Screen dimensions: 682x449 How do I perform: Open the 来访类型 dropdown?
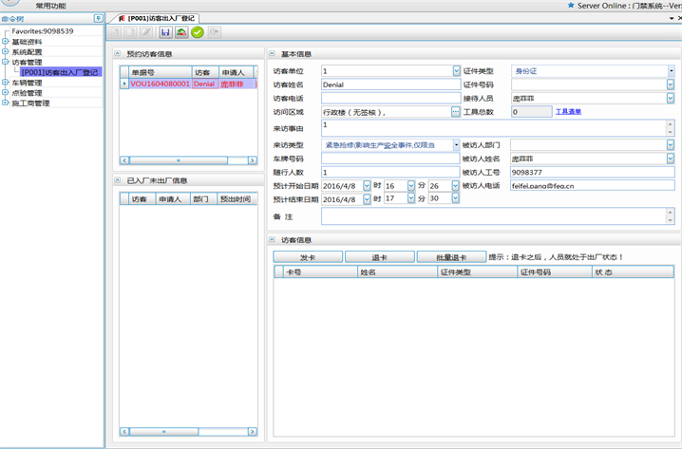click(455, 145)
